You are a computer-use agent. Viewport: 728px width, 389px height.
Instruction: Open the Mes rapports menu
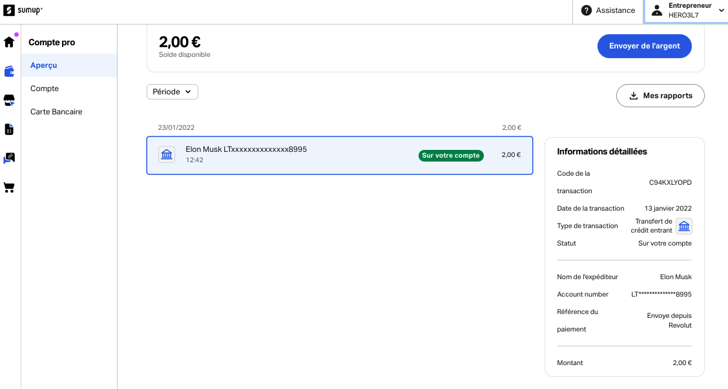click(x=660, y=96)
